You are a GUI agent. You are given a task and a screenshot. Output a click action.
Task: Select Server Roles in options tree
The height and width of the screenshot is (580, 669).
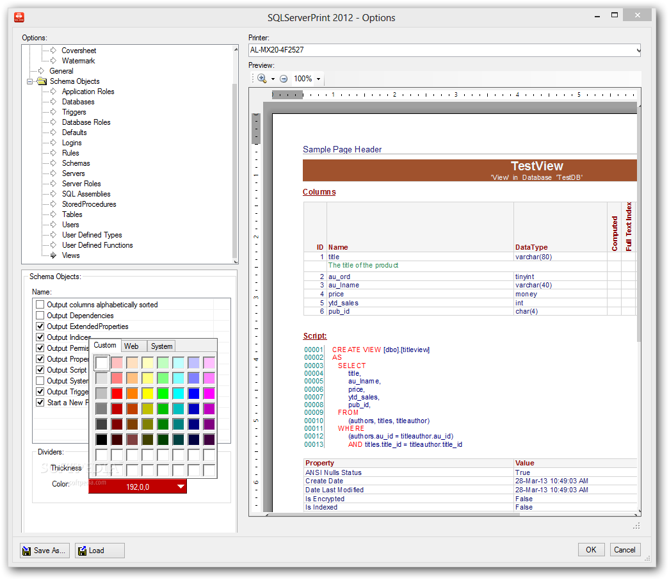point(81,184)
